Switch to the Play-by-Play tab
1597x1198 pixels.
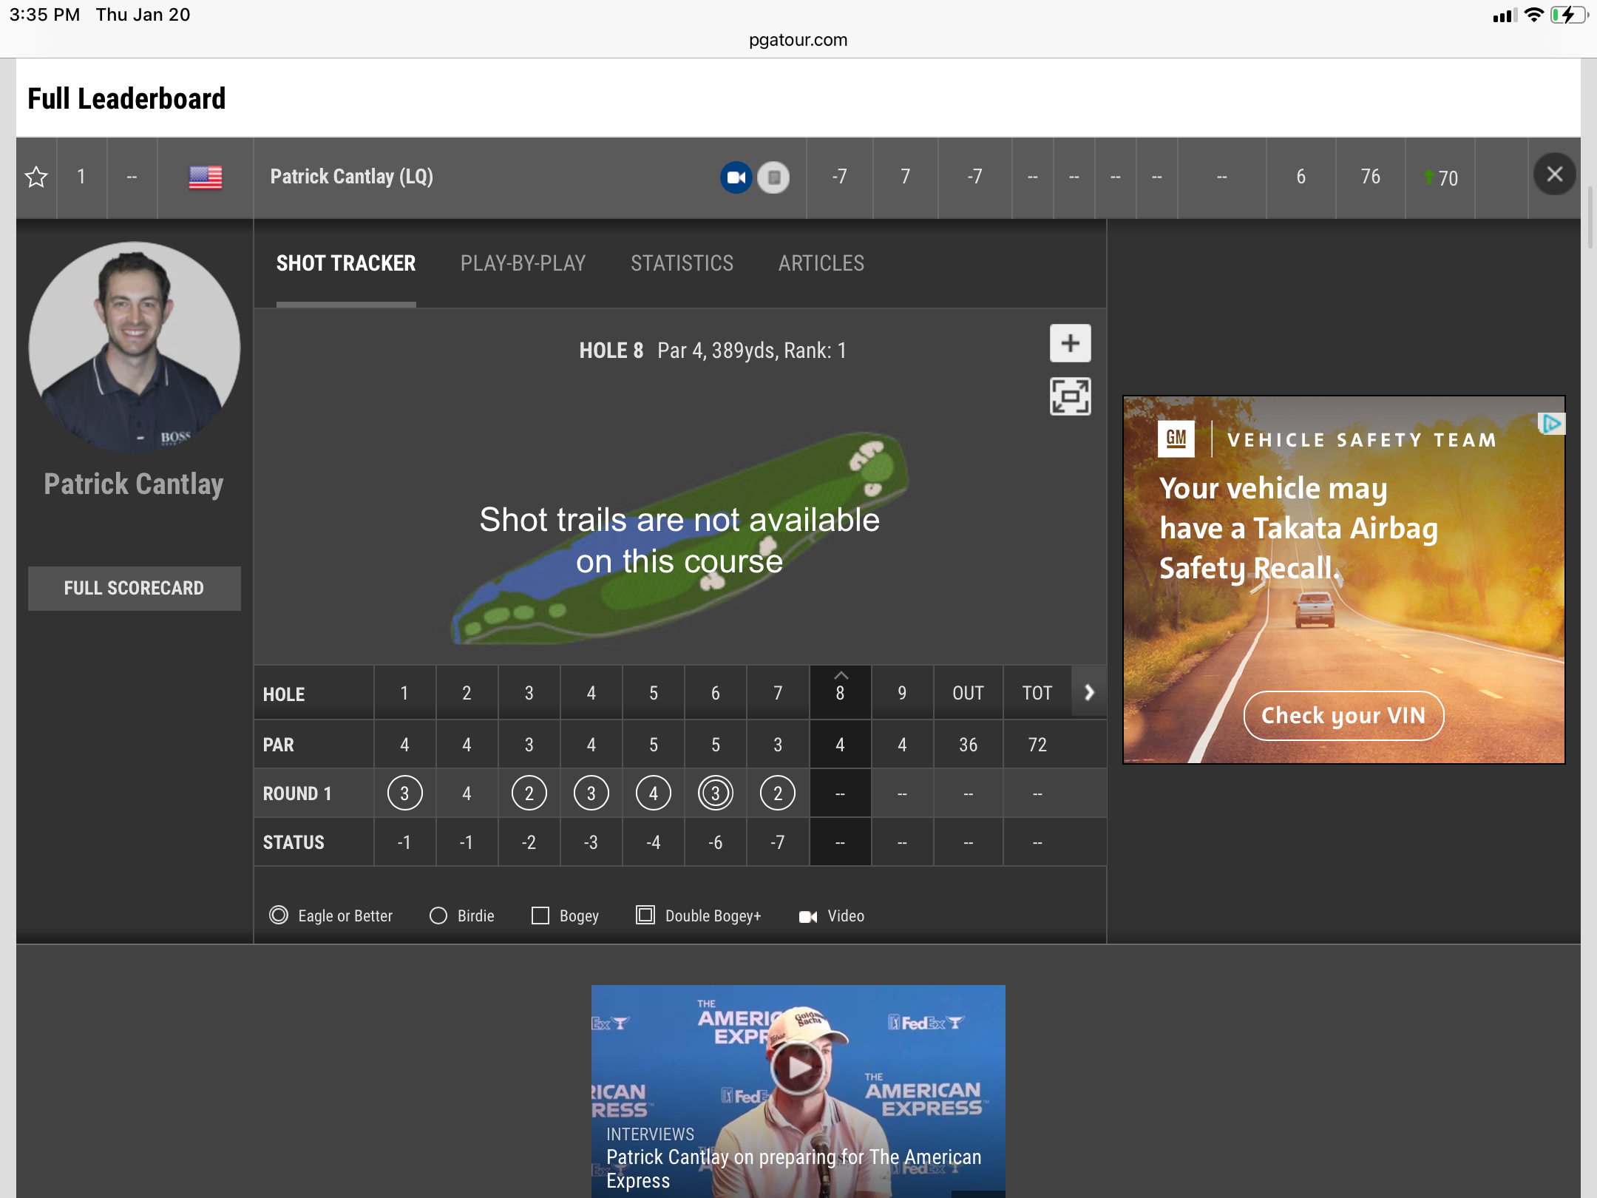[x=523, y=263]
